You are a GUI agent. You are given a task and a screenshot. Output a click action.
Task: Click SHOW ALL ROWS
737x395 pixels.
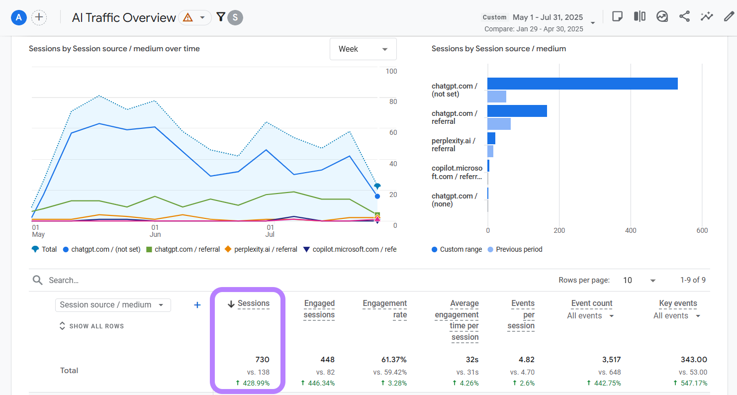(x=92, y=326)
